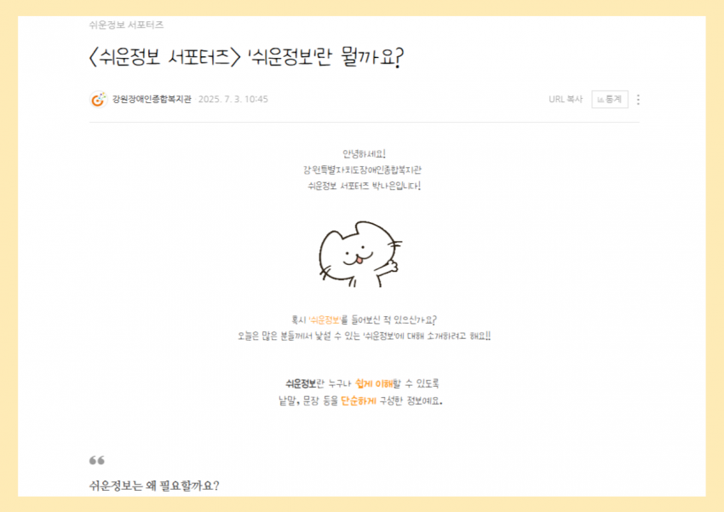
Task: Expand the three-dot more options menu
Action: pos(638,100)
